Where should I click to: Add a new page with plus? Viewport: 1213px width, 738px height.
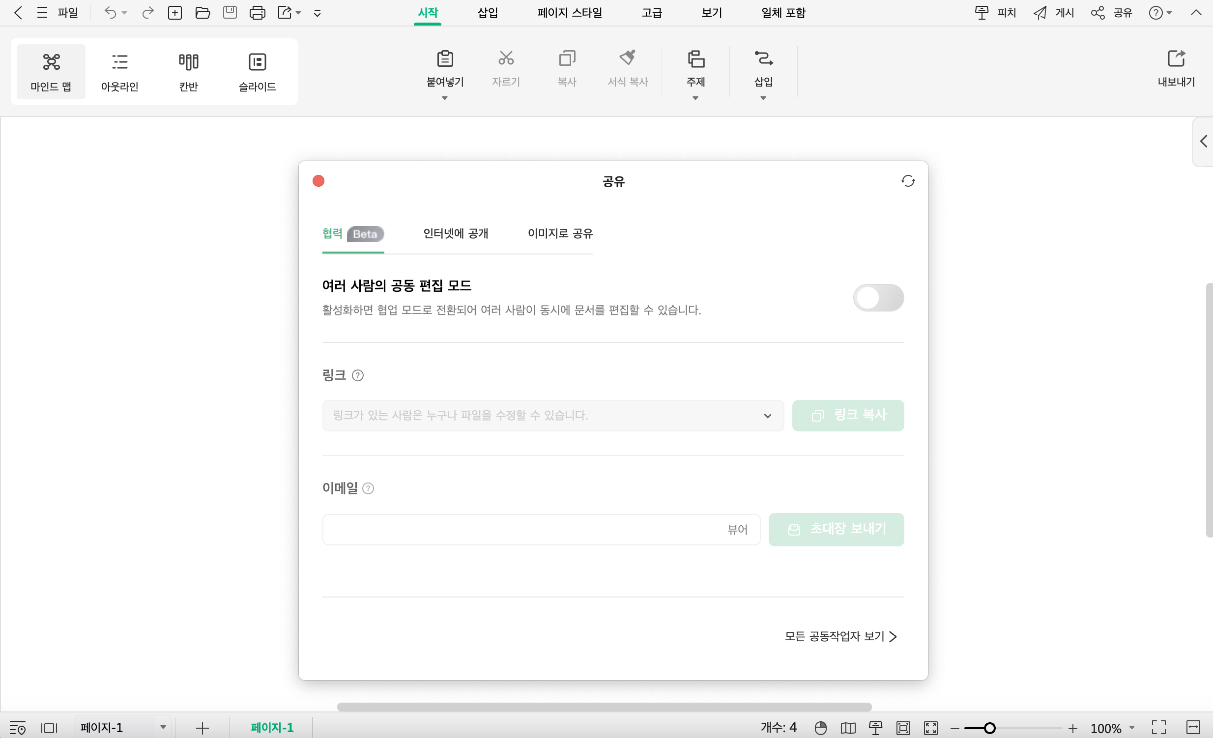point(202,728)
